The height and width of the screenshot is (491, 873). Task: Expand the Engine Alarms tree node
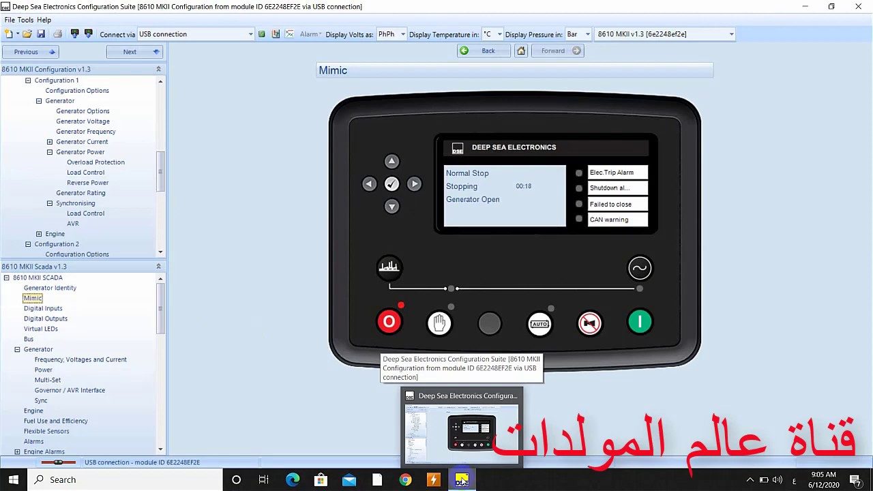pyautogui.click(x=17, y=451)
